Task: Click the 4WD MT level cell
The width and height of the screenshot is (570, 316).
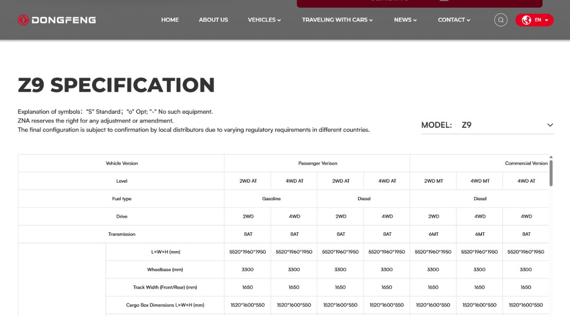Action: click(480, 181)
